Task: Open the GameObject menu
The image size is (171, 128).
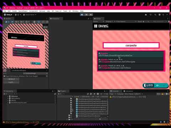Action: (23, 11)
